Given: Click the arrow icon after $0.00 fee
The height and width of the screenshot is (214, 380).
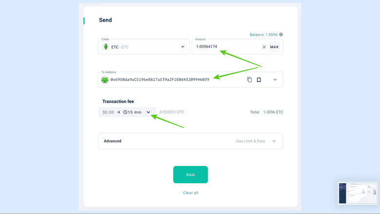Looking at the screenshot, I should tap(118, 112).
